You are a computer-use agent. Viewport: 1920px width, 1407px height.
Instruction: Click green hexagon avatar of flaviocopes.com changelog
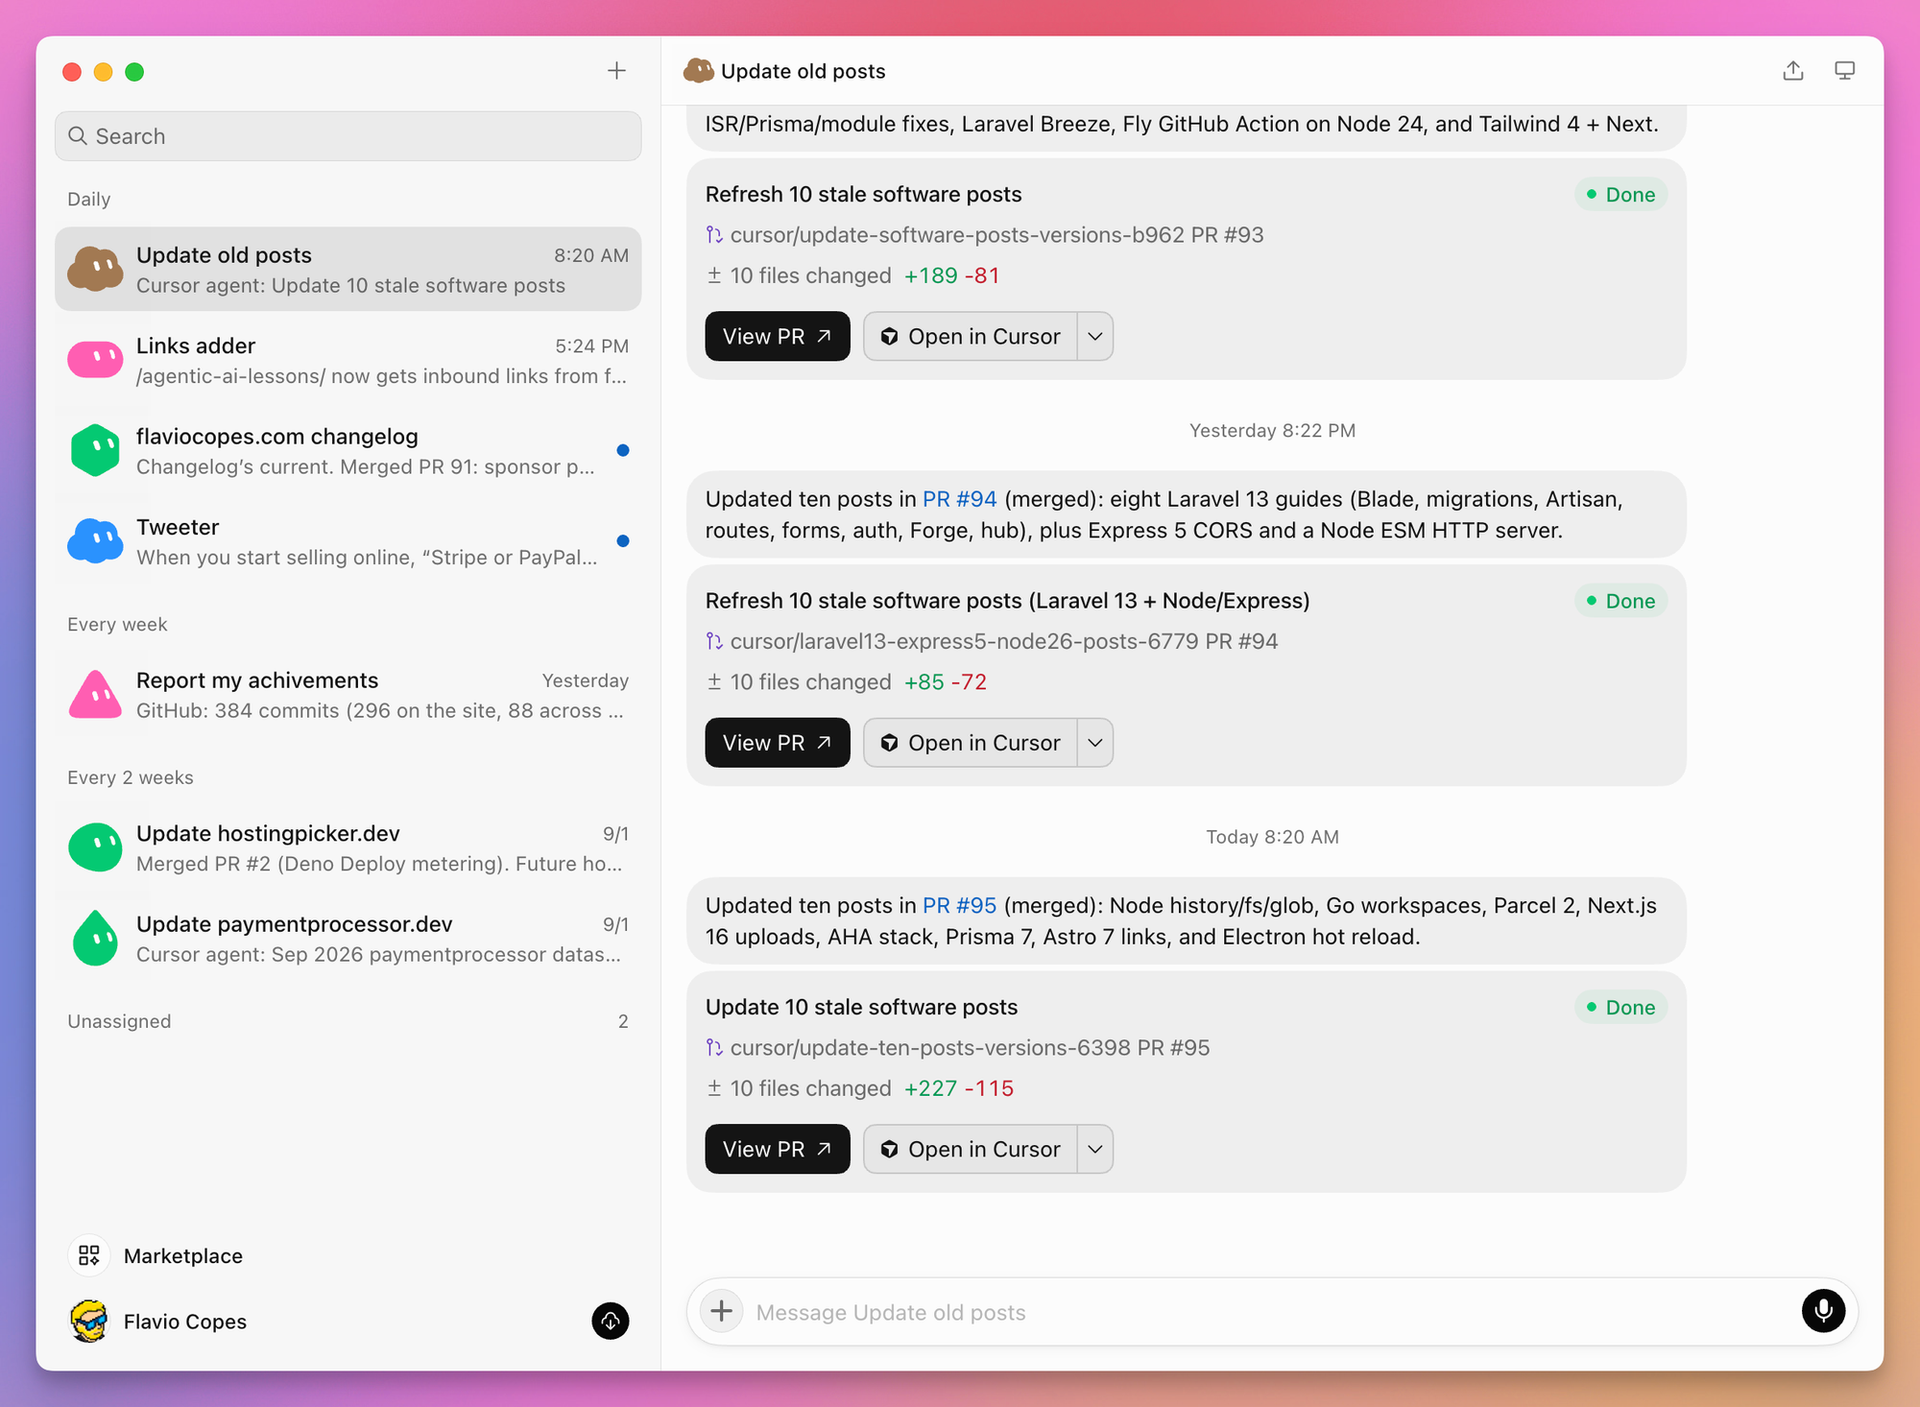point(95,450)
